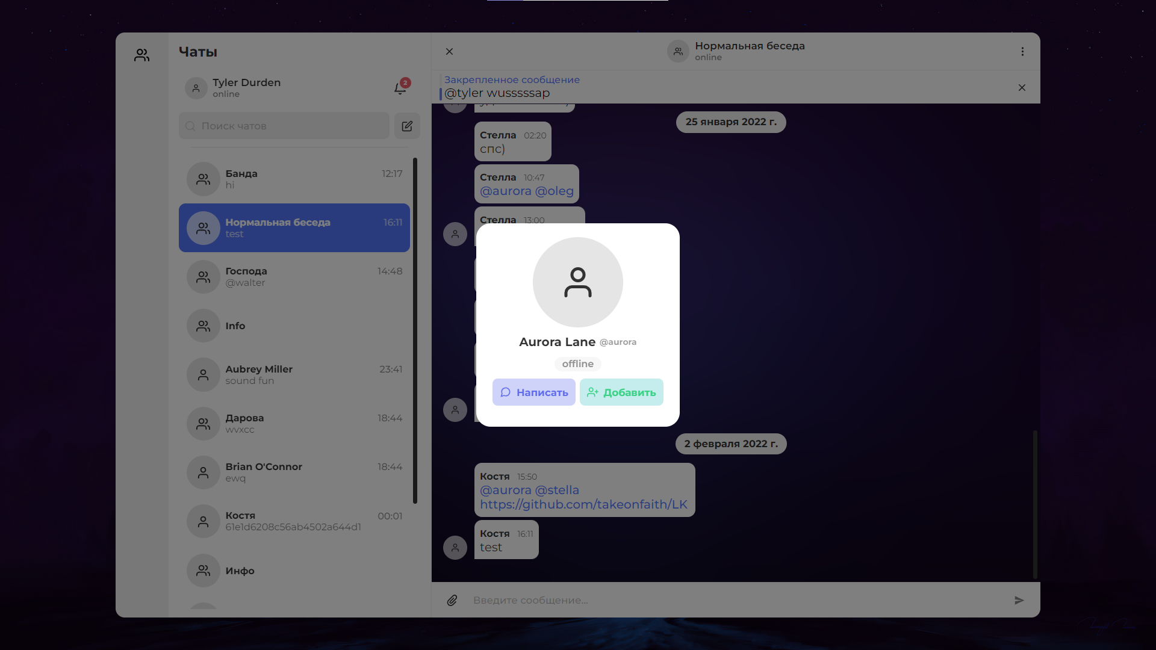Open the contacts icon in the sidebar
This screenshot has width=1156, height=650.
point(142,55)
